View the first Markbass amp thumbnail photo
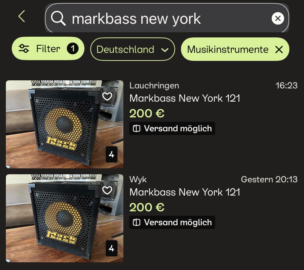The image size is (304, 270). [x=65, y=124]
